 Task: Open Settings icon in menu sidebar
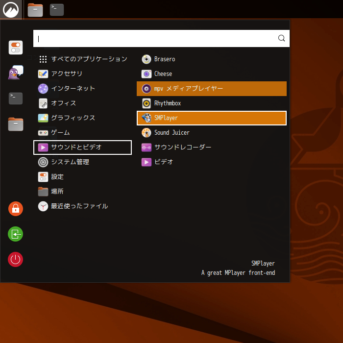16,48
